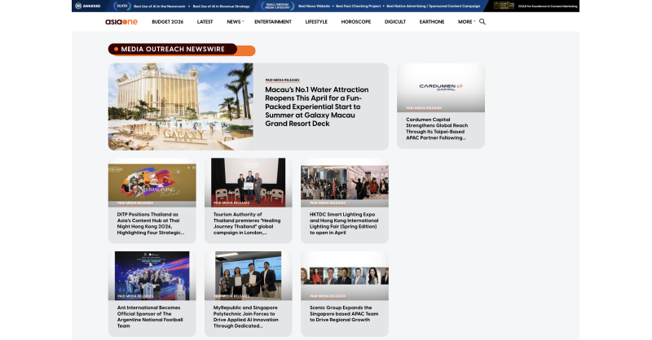Click the Media Outreach Newswire heading
Screen dimensions: 652x340
click(172, 50)
